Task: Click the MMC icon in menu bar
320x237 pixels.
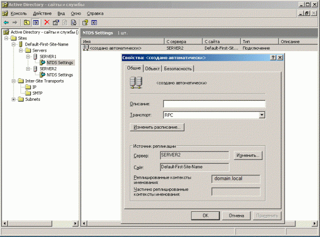Action: tap(5, 14)
